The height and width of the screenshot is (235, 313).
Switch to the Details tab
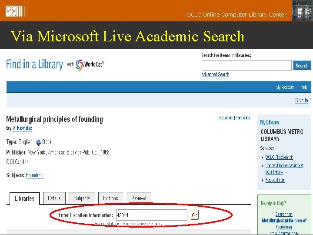[54, 198]
